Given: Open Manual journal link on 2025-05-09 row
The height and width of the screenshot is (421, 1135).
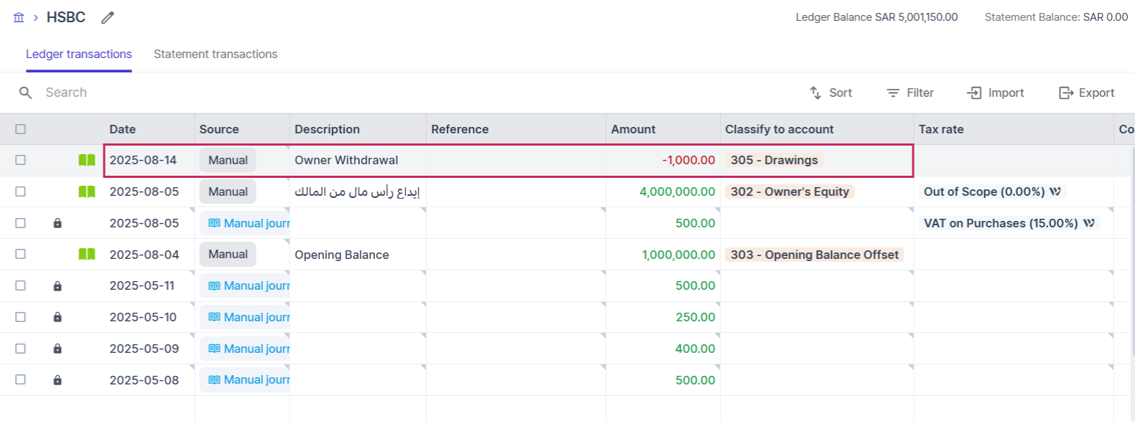Looking at the screenshot, I should click(249, 349).
